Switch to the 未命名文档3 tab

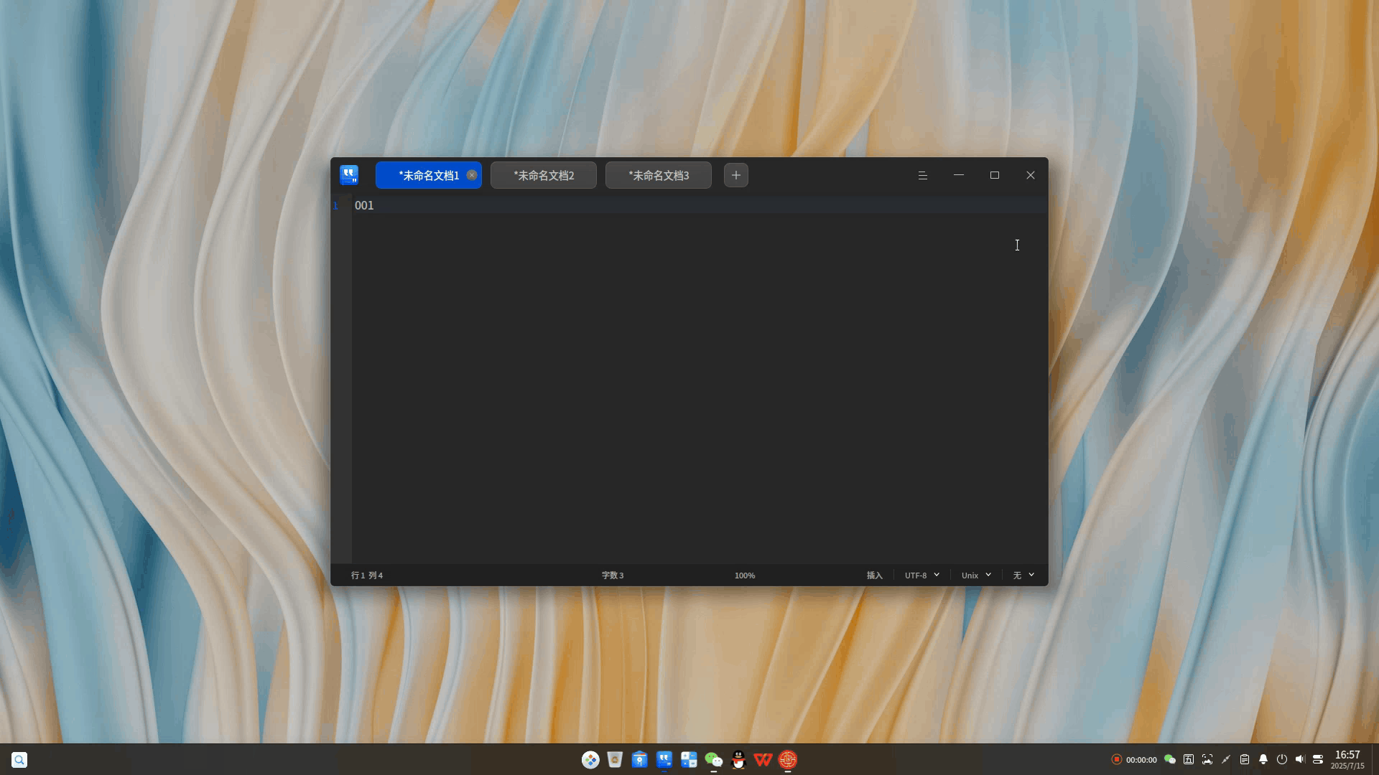click(x=659, y=175)
